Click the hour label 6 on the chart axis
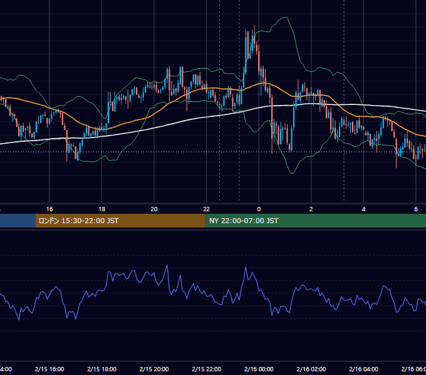 pos(416,209)
